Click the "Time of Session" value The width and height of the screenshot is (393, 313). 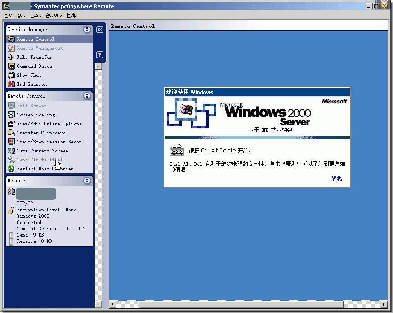pyautogui.click(x=73, y=228)
